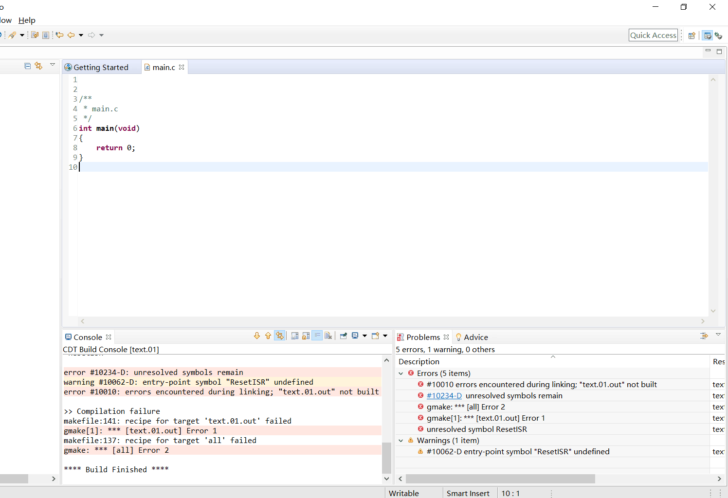Switch to the CCS Debug perspective
Image resolution: width=728 pixels, height=498 pixels.
[x=718, y=36]
